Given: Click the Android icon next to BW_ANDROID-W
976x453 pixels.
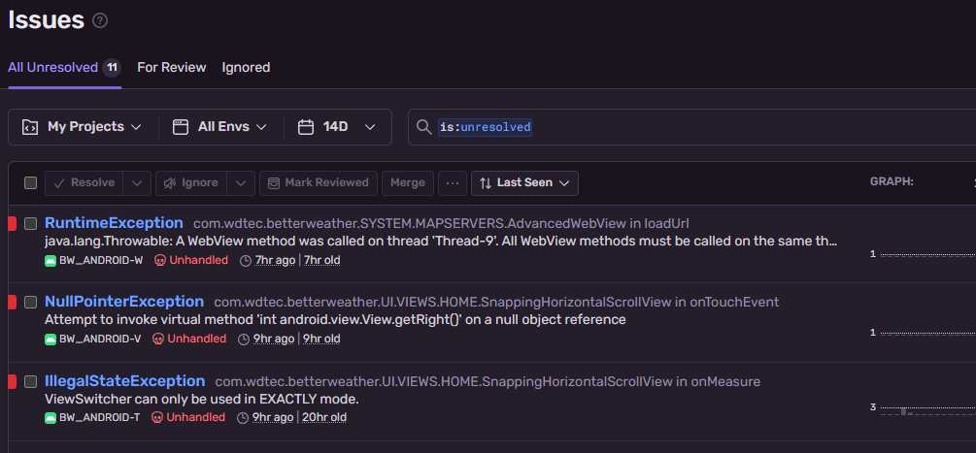Looking at the screenshot, I should click(50, 260).
